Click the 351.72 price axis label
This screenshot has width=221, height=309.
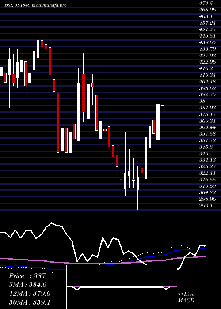(x=207, y=140)
